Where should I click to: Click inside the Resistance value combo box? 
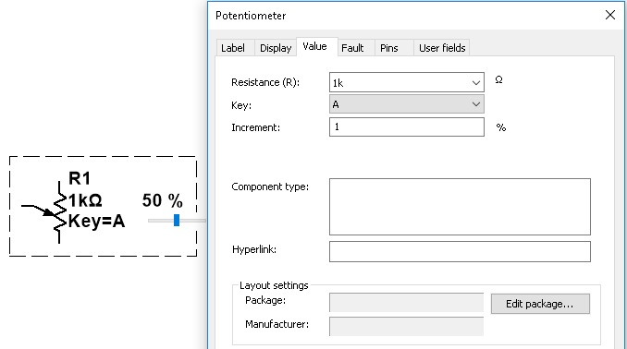(x=400, y=82)
